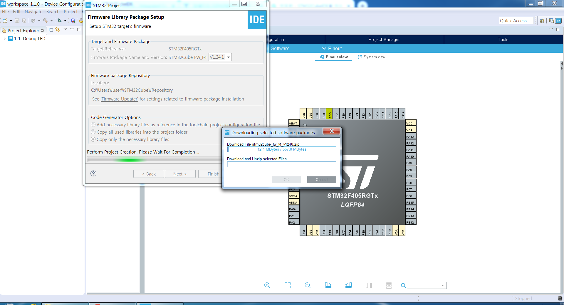Expand the '1-1. Debug LED' project tree
The height and width of the screenshot is (305, 564).
5,39
